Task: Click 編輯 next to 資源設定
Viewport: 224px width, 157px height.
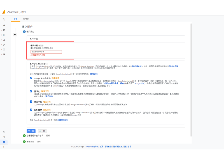Action: 39,142
